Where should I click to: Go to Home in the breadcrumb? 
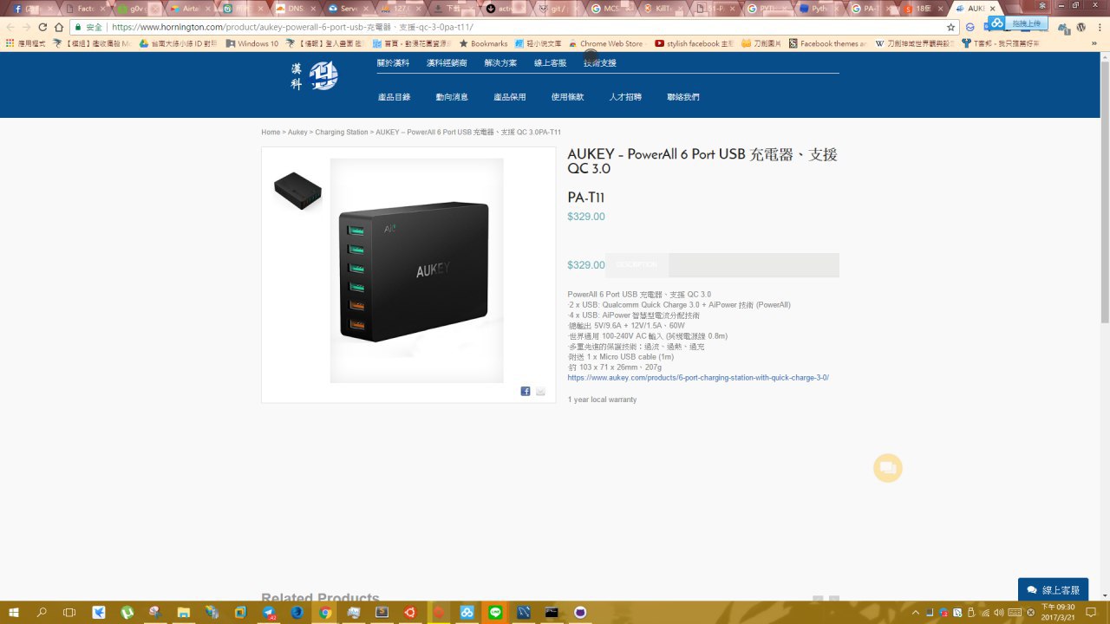click(271, 133)
